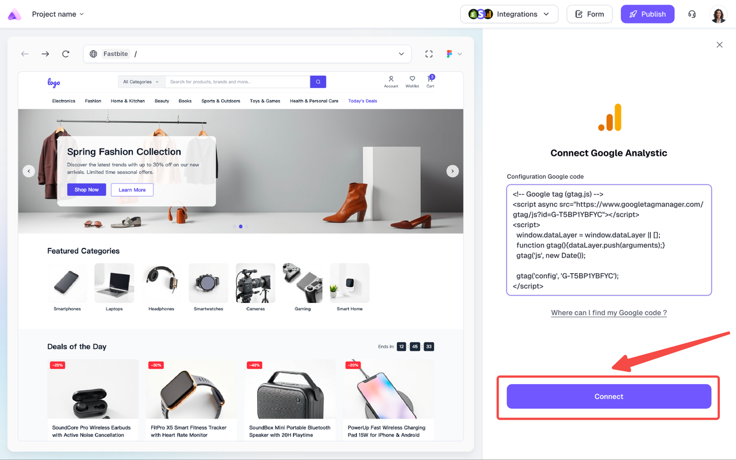Open the Cameras category thumbnail

click(x=255, y=283)
